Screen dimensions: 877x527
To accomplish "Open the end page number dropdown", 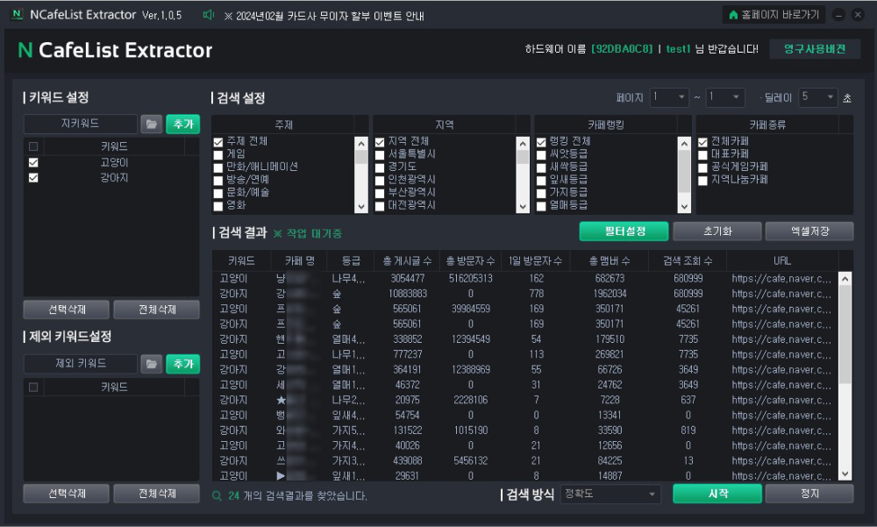I will coord(725,97).
